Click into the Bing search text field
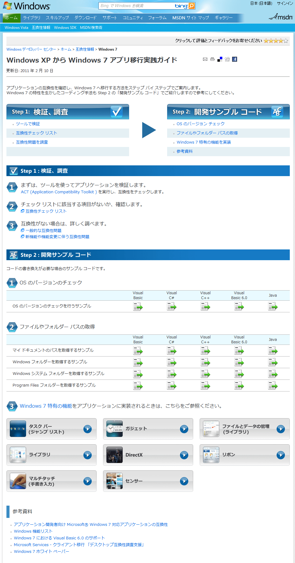Viewport: 295px width, 563px height. [x=136, y=6]
